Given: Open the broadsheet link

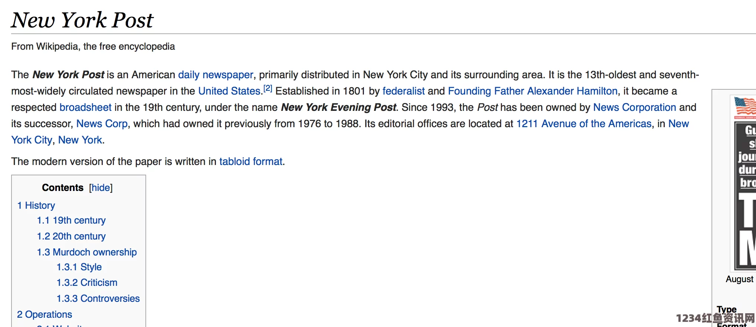Looking at the screenshot, I should point(86,108).
